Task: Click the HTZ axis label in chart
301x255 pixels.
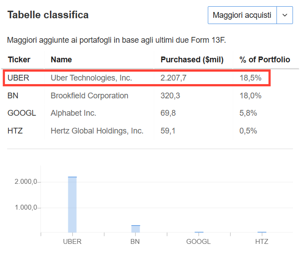Action: (x=262, y=242)
